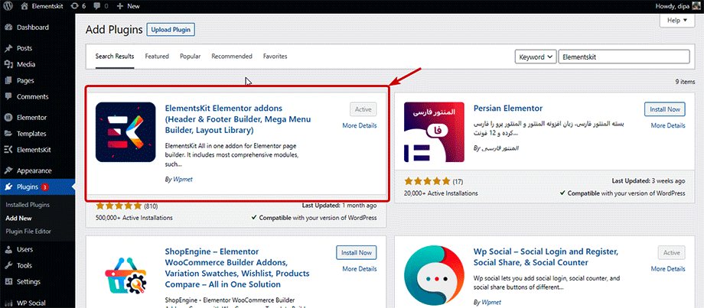Open the WordPress logo menu
The width and height of the screenshot is (704, 308).
[9, 6]
